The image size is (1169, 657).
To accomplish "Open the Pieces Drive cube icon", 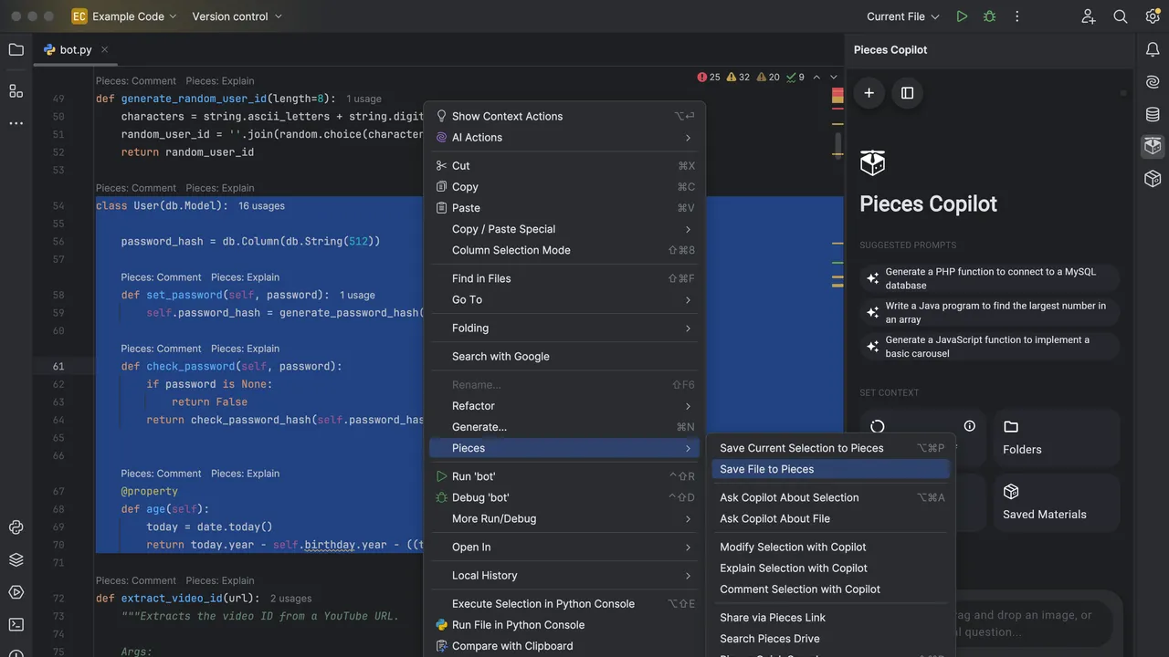I will point(1153,178).
